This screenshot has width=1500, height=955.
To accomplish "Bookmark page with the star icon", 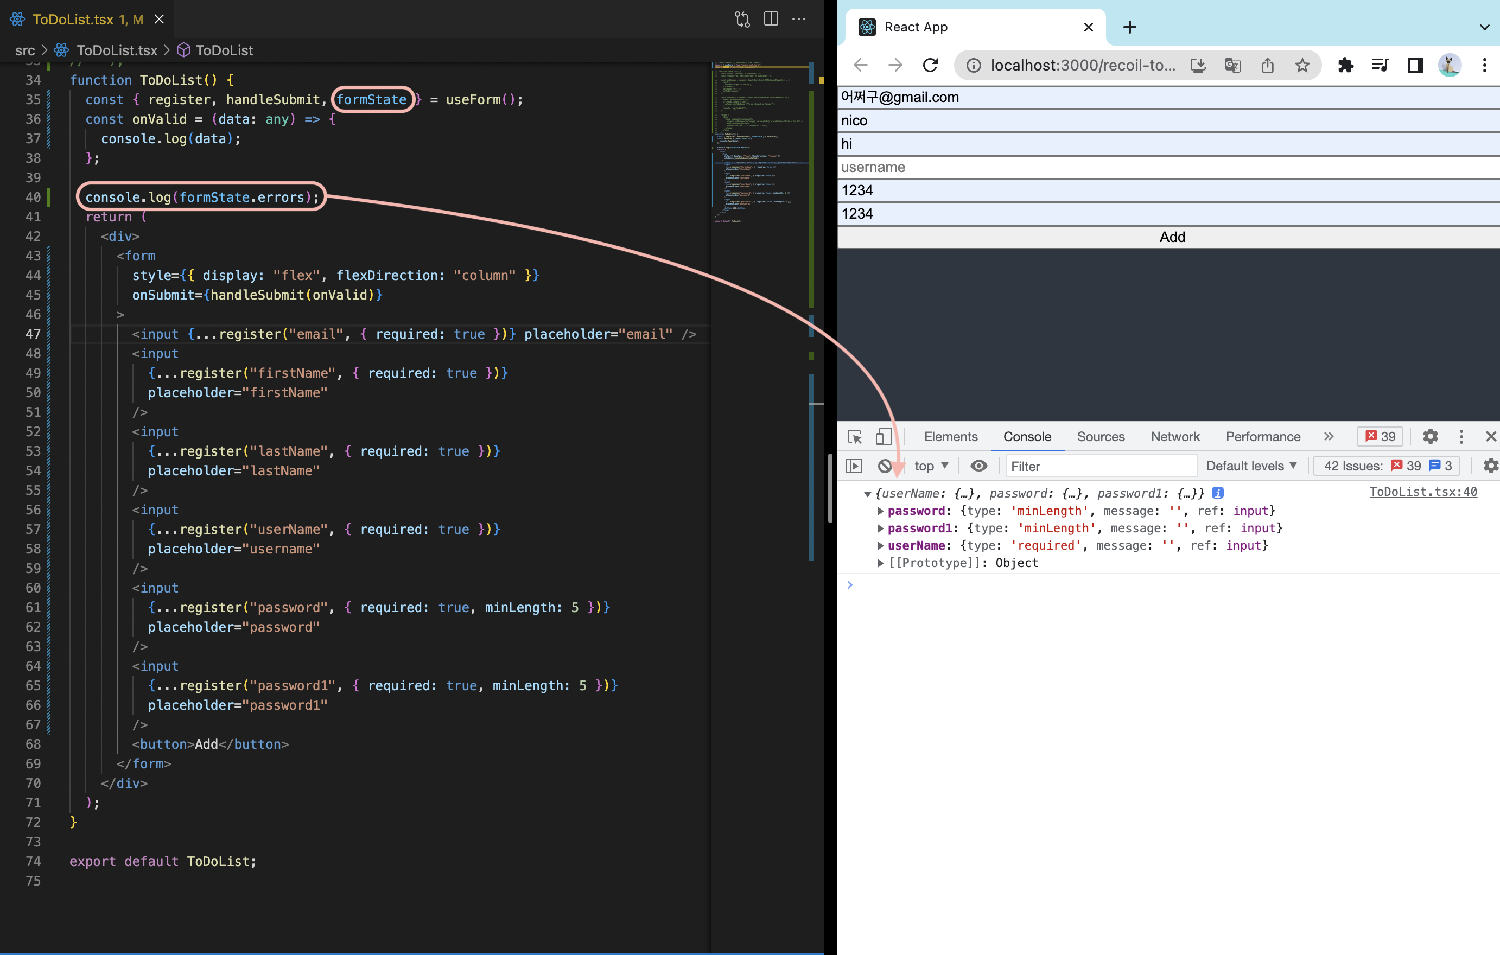I will point(1302,65).
